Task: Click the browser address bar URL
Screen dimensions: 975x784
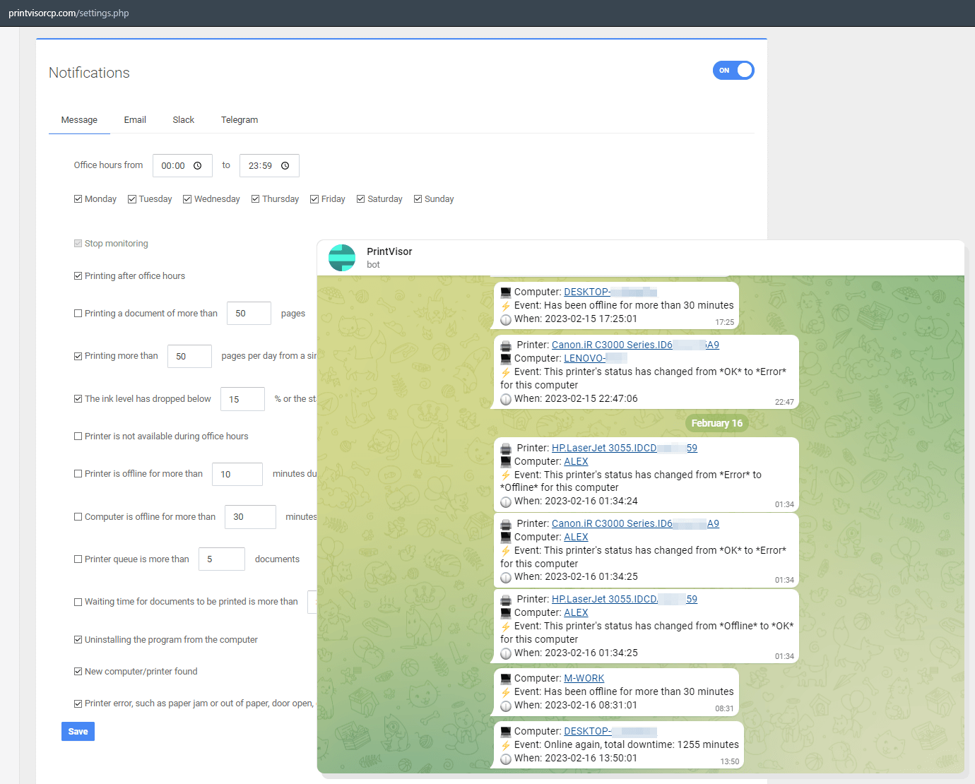Action: (69, 13)
